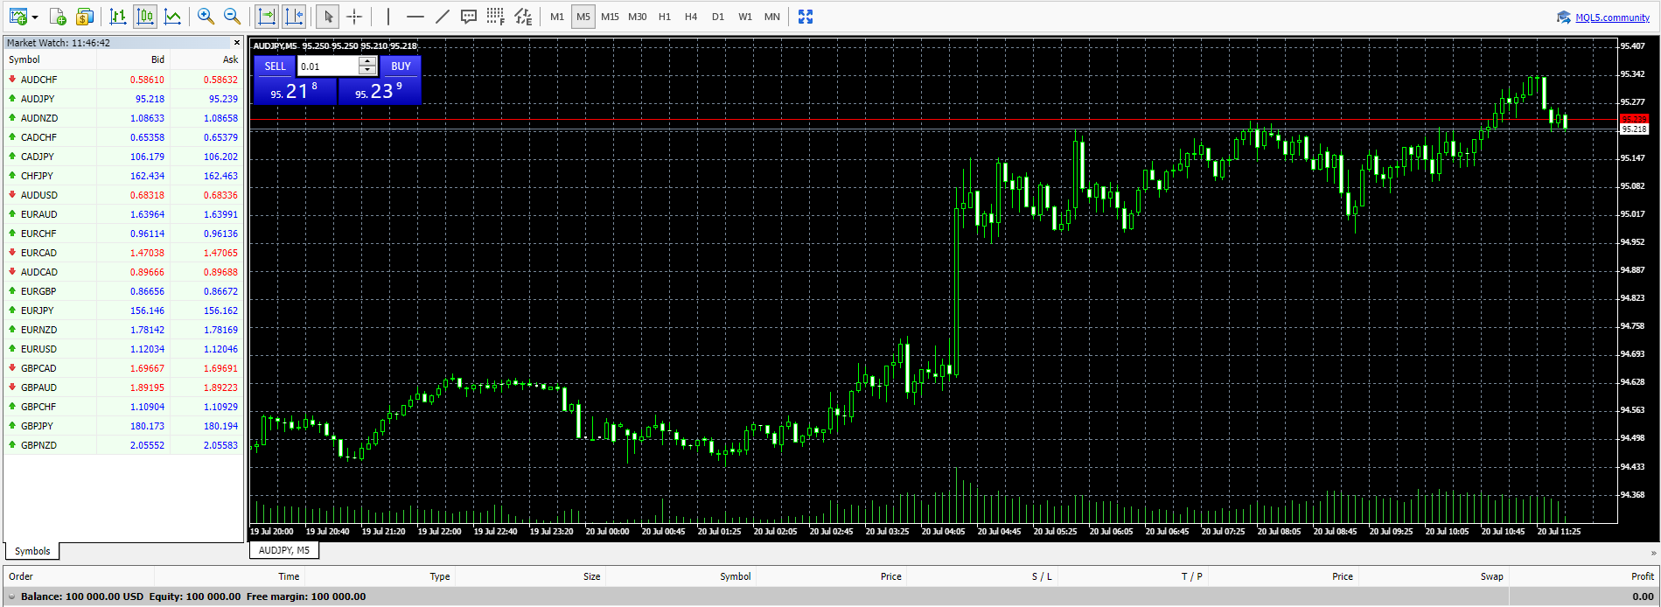
Task: Zoom out of the chart
Action: (233, 17)
